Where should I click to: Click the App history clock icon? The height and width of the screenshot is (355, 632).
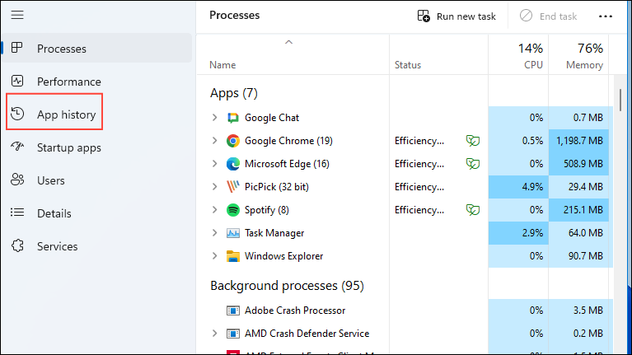[17, 114]
